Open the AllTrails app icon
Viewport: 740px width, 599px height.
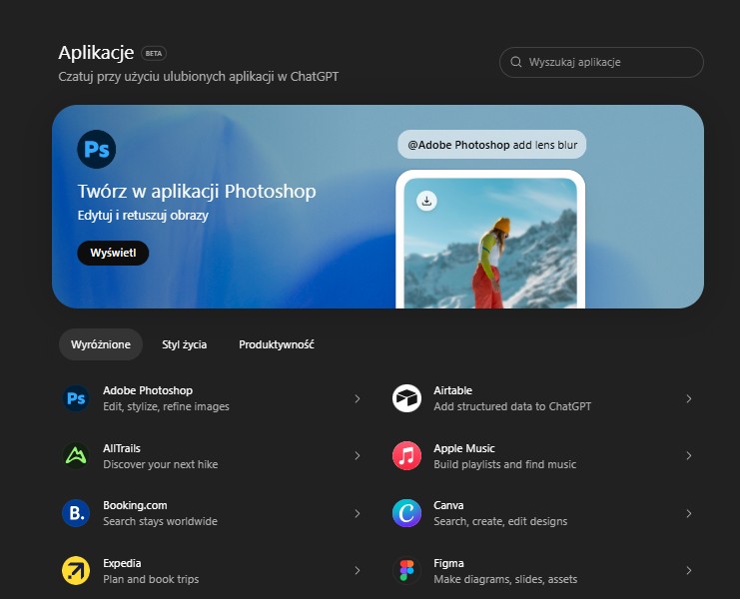(76, 455)
